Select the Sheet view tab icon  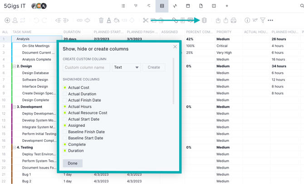pos(162,6)
